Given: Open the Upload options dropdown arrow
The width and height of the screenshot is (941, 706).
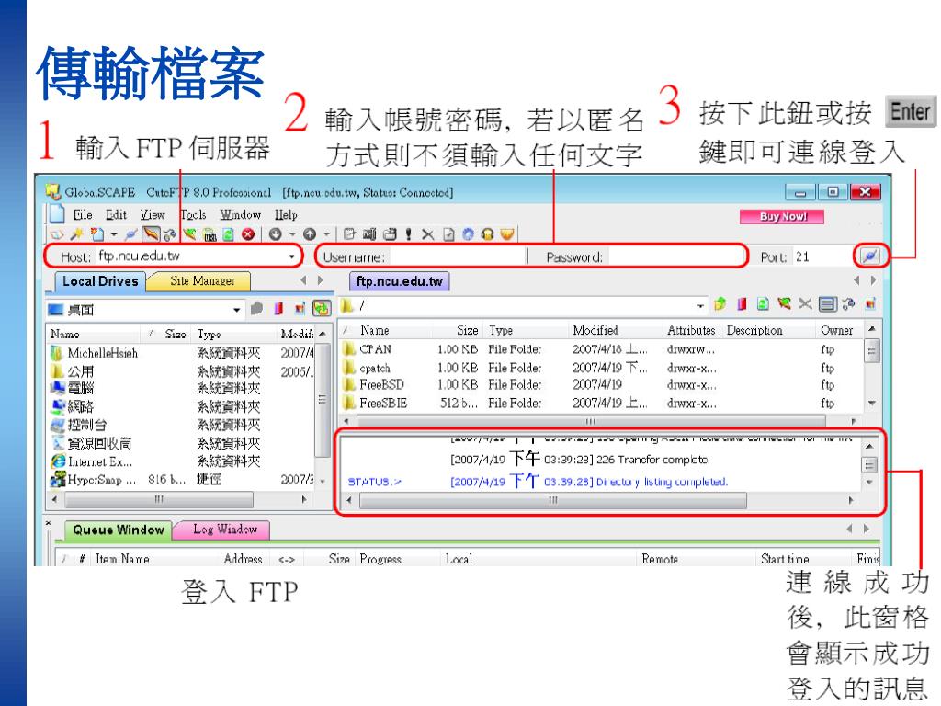Looking at the screenshot, I should point(326,234).
